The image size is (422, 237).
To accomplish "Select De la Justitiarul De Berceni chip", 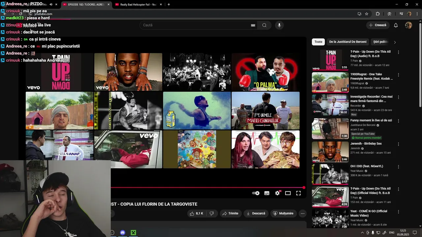I will (348, 42).
